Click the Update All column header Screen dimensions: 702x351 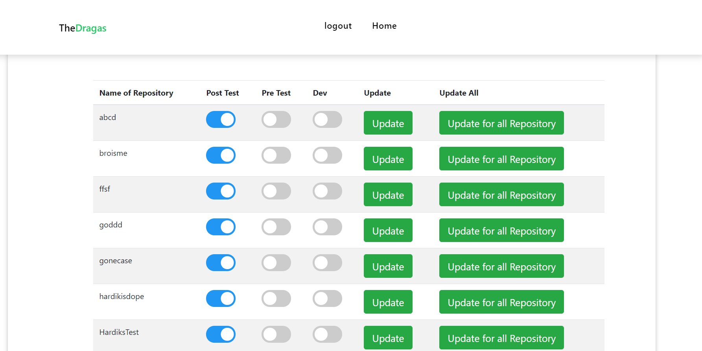pyautogui.click(x=459, y=93)
